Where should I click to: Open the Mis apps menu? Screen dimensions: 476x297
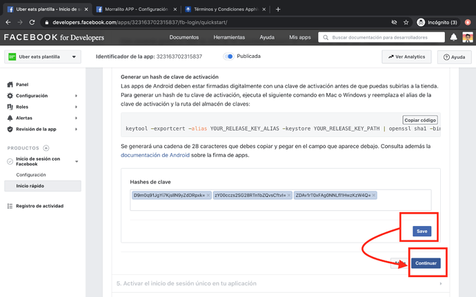300,37
